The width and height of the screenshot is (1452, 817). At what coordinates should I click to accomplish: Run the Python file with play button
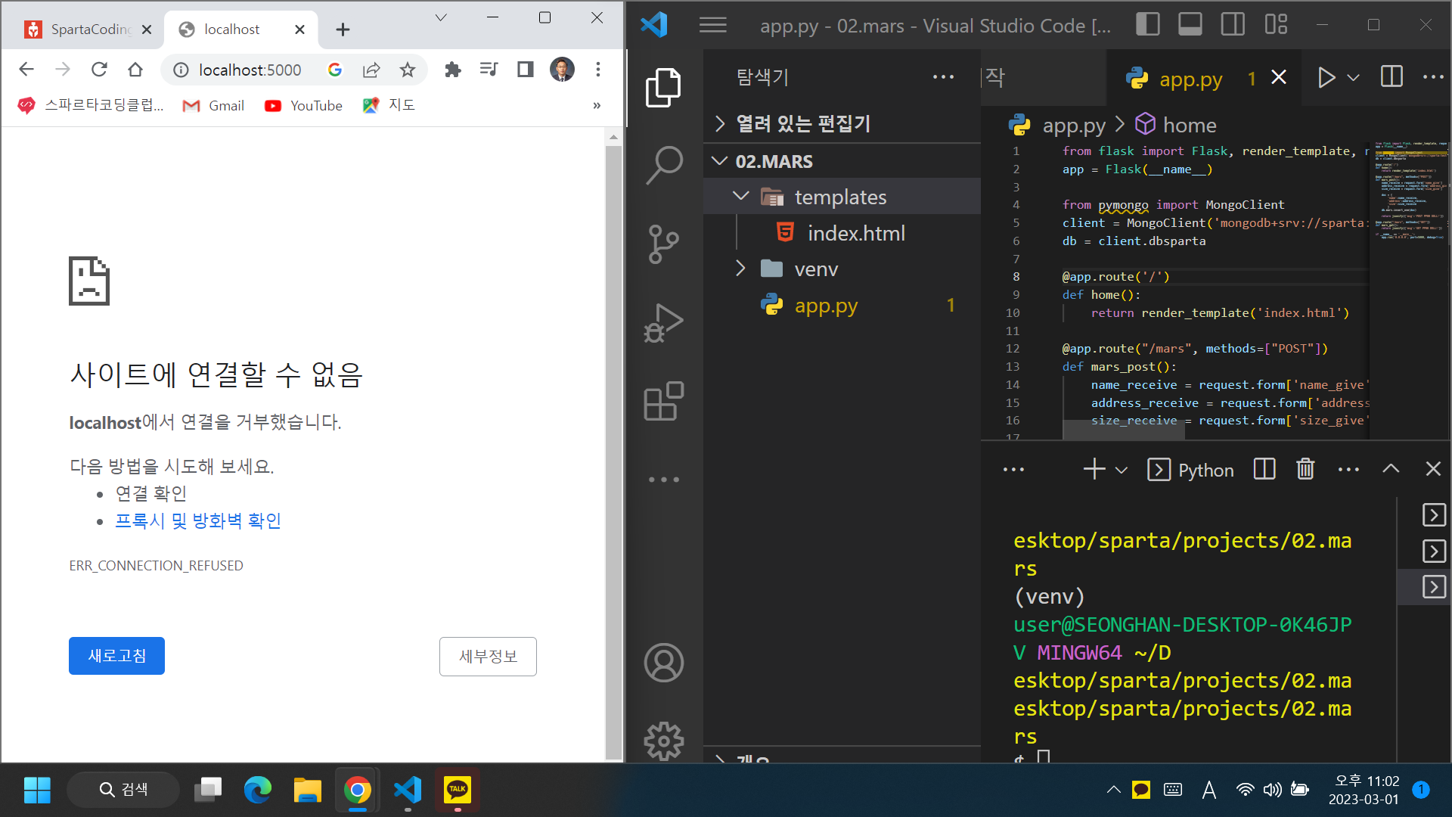point(1326,77)
